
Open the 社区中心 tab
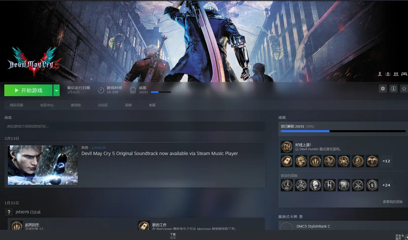(x=47, y=105)
